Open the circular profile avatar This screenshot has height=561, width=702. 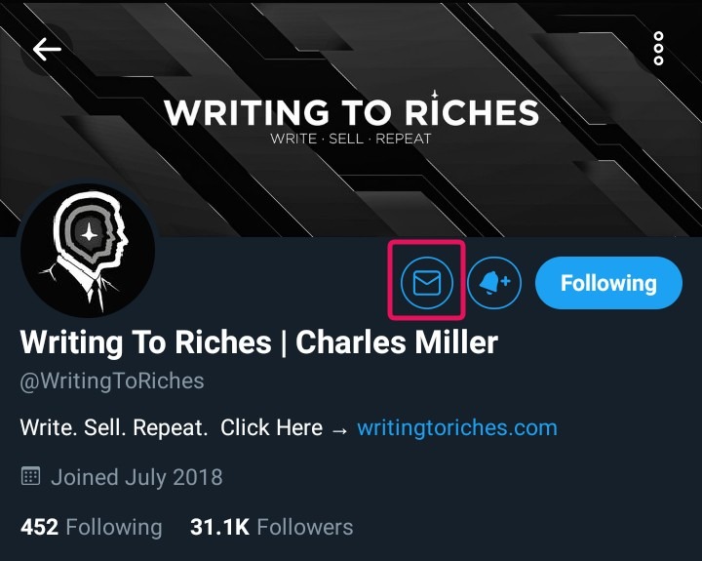[89, 250]
